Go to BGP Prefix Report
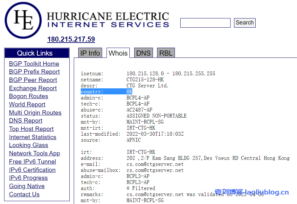297x204 pixels. point(34,72)
